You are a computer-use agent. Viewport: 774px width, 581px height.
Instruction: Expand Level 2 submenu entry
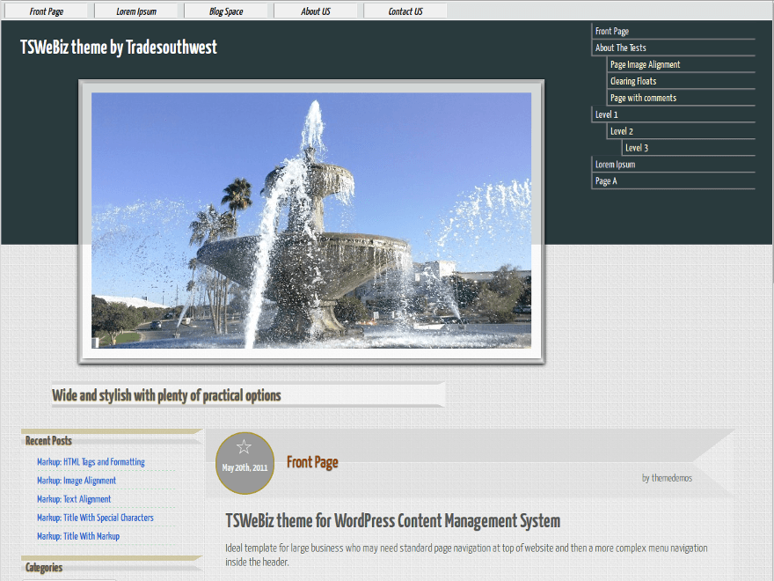pyautogui.click(x=622, y=131)
